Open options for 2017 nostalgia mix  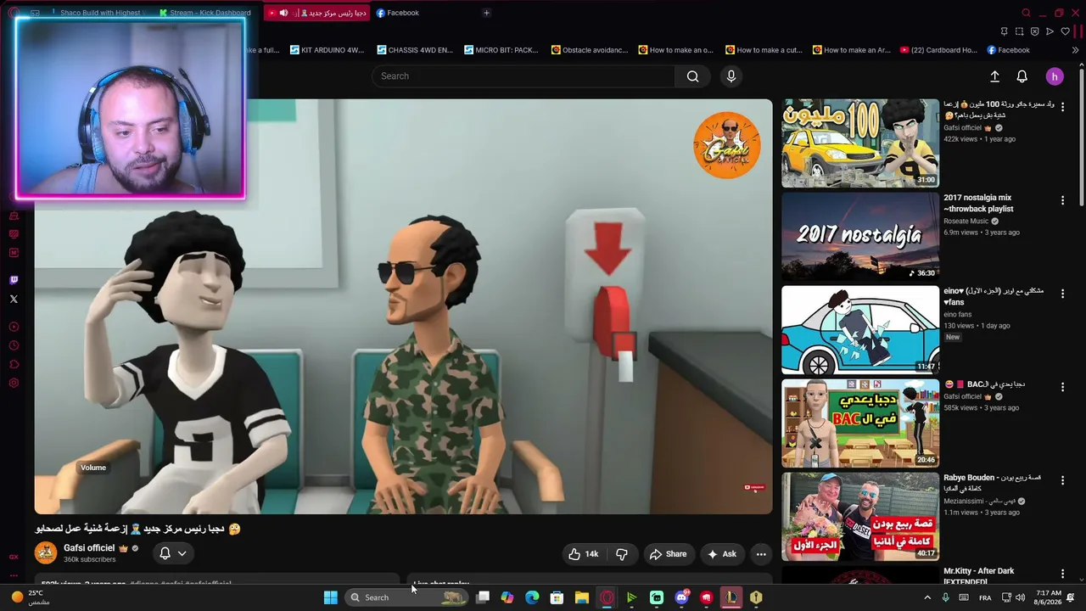[x=1062, y=200]
